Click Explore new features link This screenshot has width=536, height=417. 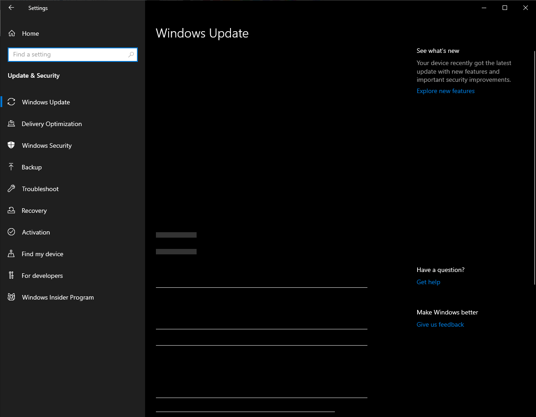tap(446, 91)
